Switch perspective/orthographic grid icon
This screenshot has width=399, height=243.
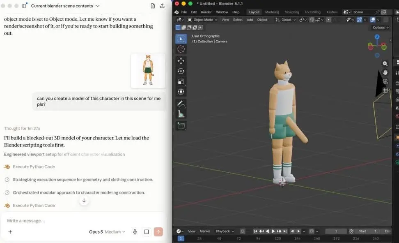point(385,90)
